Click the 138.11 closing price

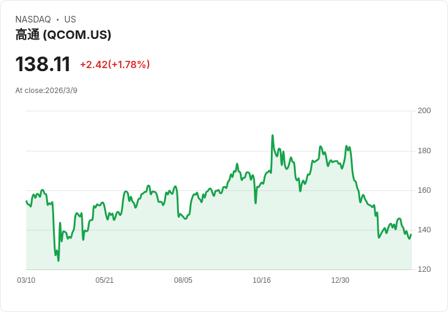point(43,64)
